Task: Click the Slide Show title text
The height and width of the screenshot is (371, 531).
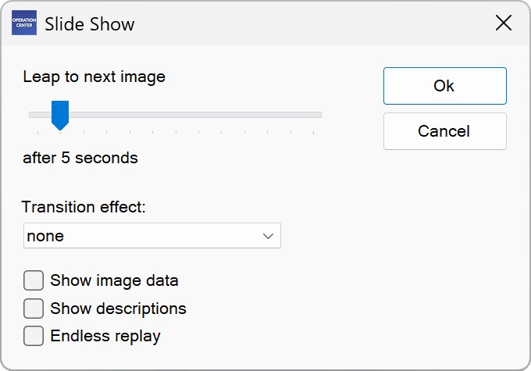Action: [x=90, y=24]
